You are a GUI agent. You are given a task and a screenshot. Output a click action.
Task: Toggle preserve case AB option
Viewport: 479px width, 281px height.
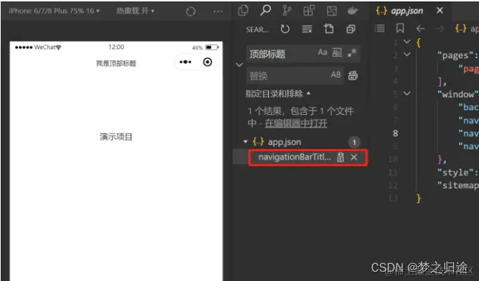(336, 75)
